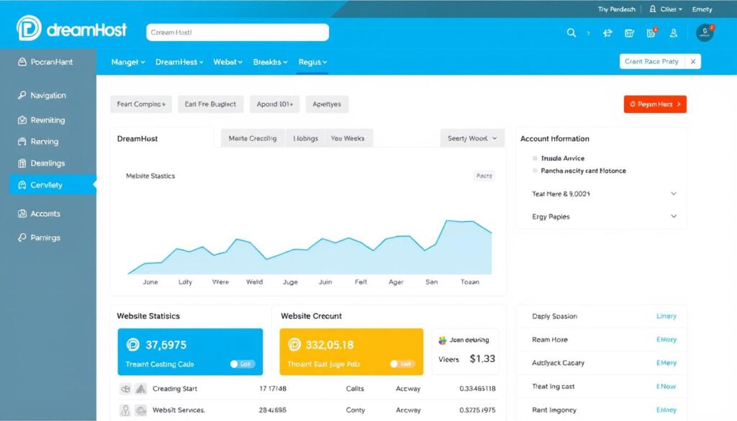Image resolution: width=737 pixels, height=421 pixels.
Task: Click the orange Peyam Hers button
Action: point(655,104)
